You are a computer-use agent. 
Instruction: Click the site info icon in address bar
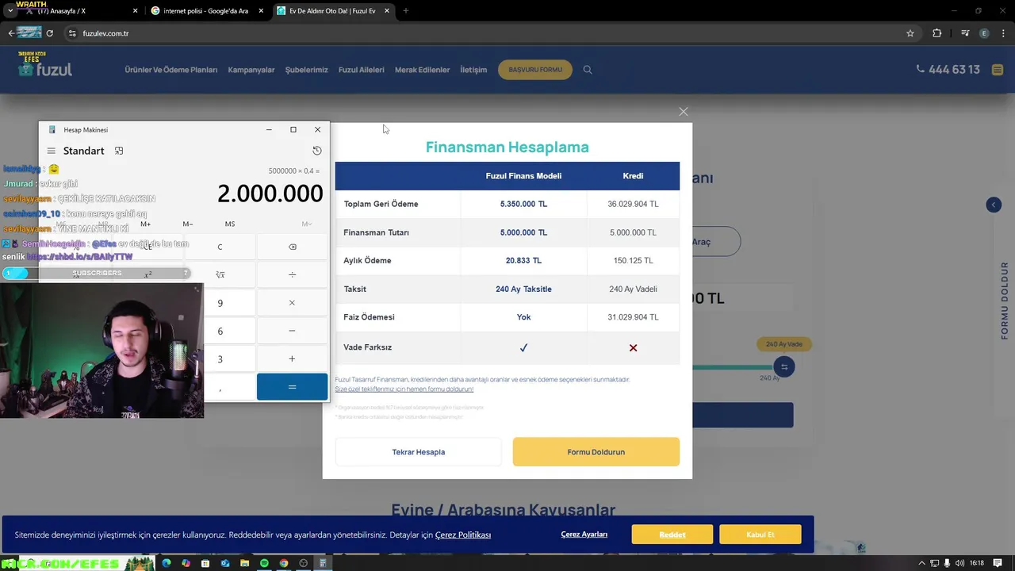click(x=72, y=33)
